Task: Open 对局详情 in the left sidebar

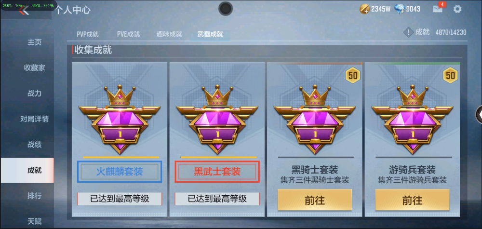Action: click(x=34, y=119)
